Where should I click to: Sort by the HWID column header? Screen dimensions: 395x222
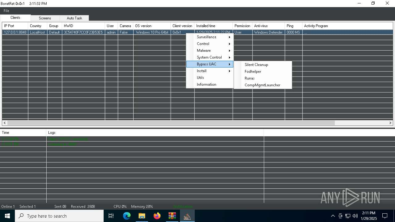(84, 26)
